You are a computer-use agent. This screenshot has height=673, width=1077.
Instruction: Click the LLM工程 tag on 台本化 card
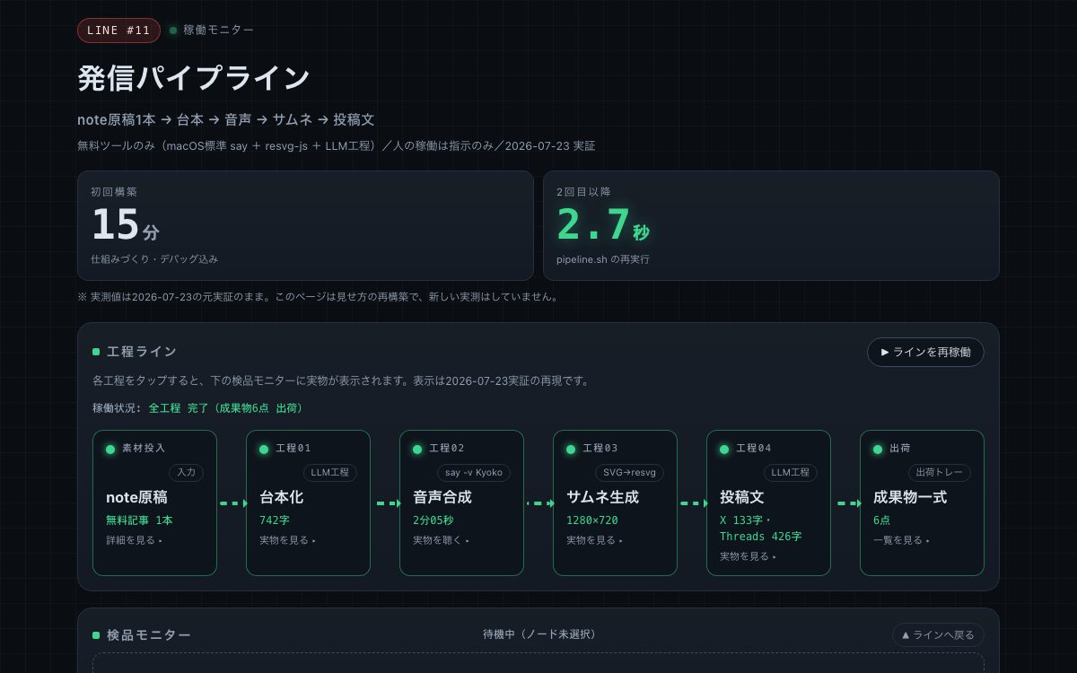tap(330, 472)
